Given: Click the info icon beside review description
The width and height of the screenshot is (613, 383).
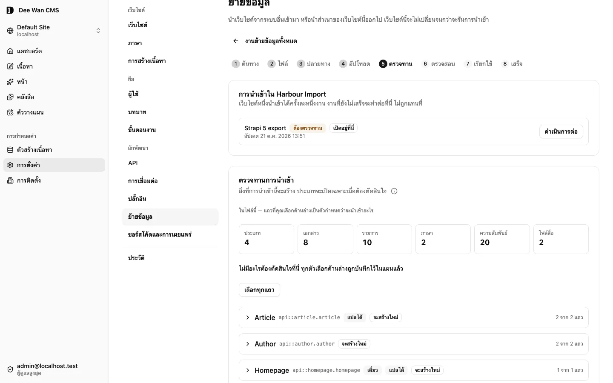Looking at the screenshot, I should 394,191.
